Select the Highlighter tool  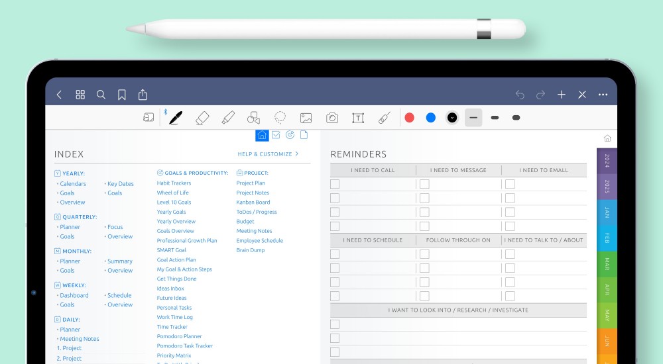pos(228,118)
